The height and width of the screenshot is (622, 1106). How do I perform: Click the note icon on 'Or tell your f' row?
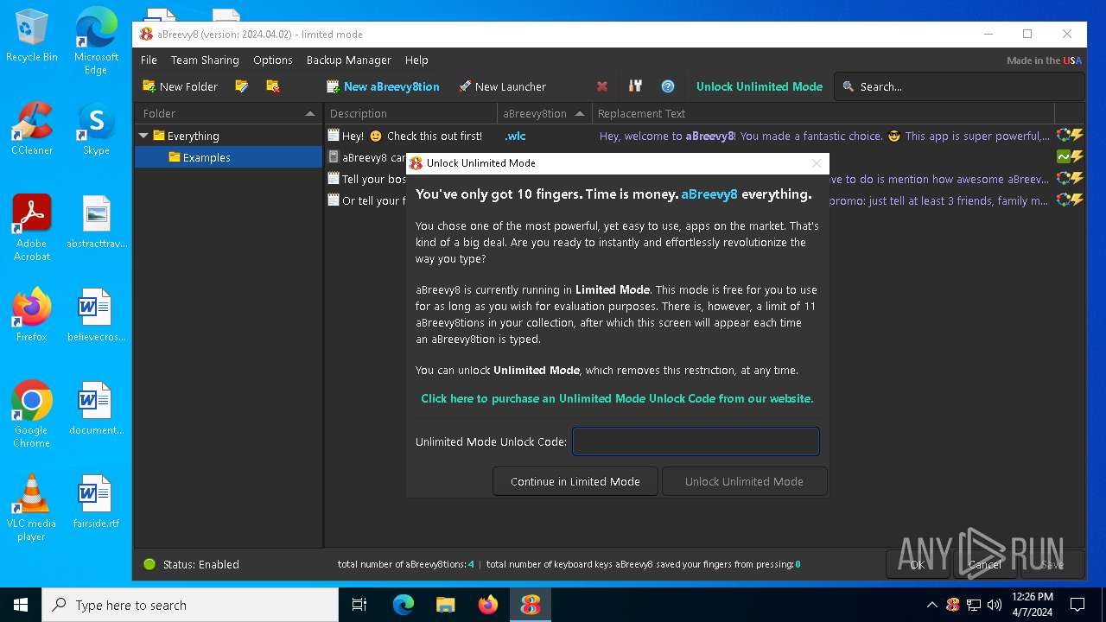[x=334, y=200]
